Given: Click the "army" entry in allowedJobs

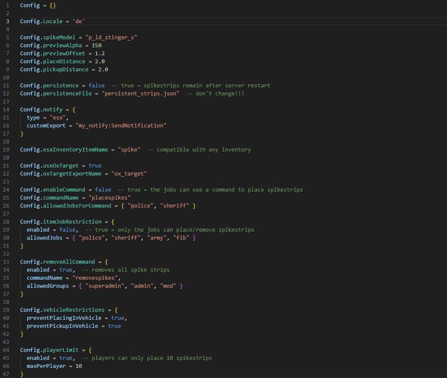Looking at the screenshot, I should (x=157, y=238).
